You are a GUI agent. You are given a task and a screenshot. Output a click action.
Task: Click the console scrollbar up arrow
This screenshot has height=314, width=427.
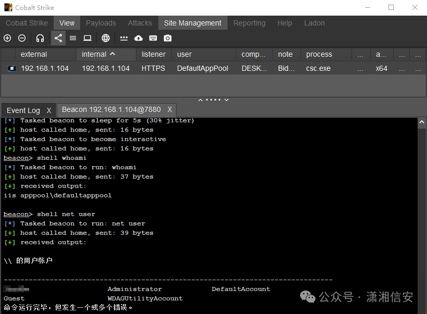click(x=422, y=122)
